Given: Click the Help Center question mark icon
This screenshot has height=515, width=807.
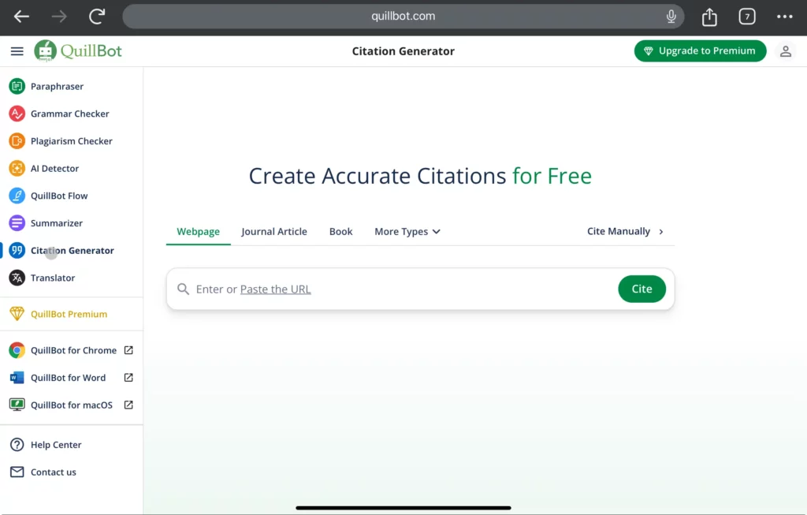Looking at the screenshot, I should (17, 445).
